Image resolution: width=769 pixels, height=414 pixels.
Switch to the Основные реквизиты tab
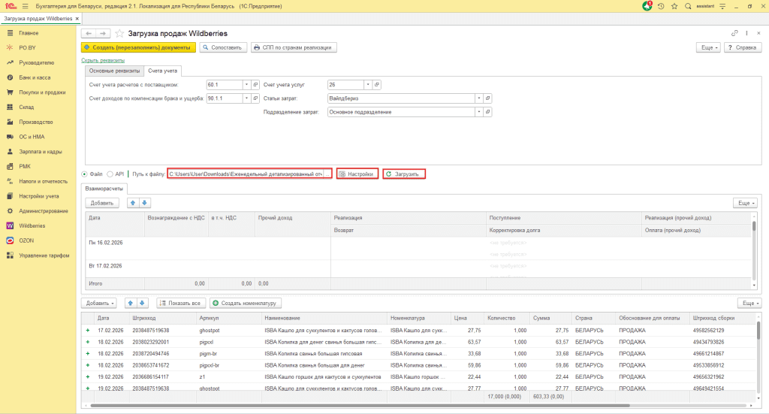(x=114, y=71)
